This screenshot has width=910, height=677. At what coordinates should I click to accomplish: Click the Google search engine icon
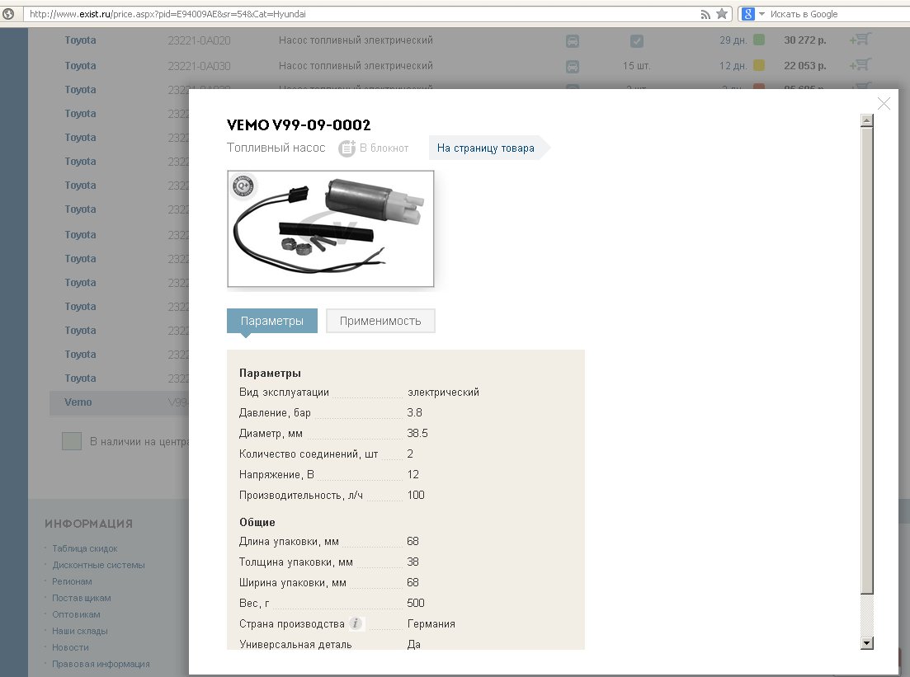748,14
